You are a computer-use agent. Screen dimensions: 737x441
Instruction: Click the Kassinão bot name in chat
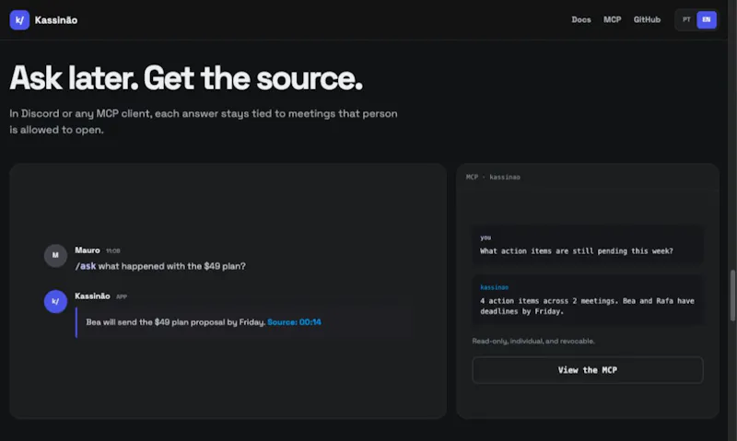[x=92, y=296]
